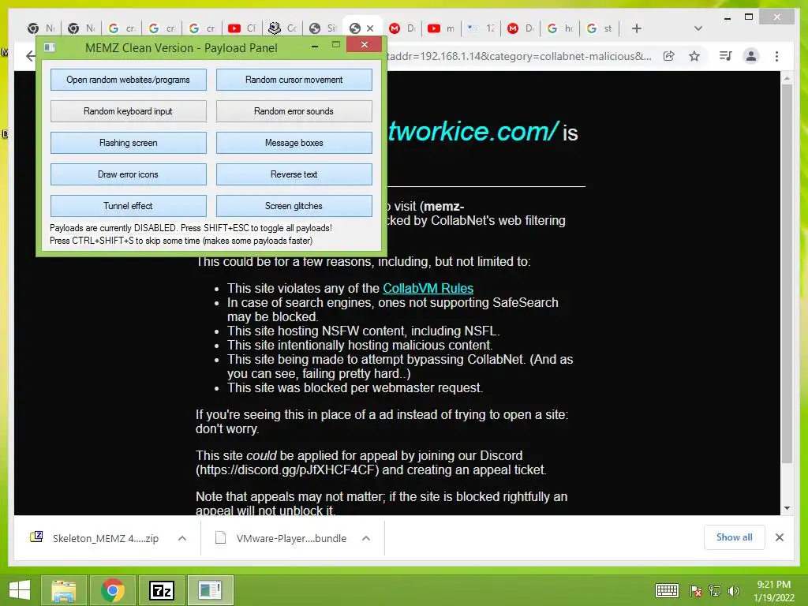
Task: Switch to globe tab labeled 'Si'
Action: 323,28
